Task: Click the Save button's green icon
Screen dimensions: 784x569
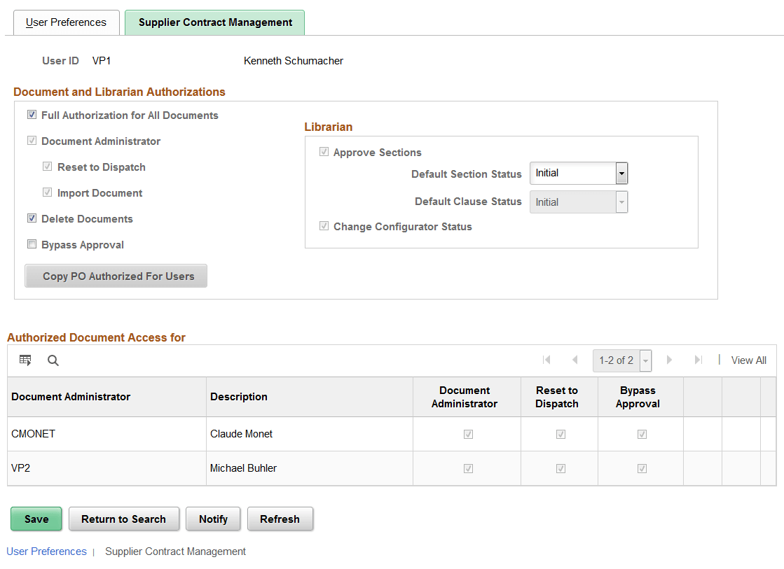Action: [x=36, y=519]
